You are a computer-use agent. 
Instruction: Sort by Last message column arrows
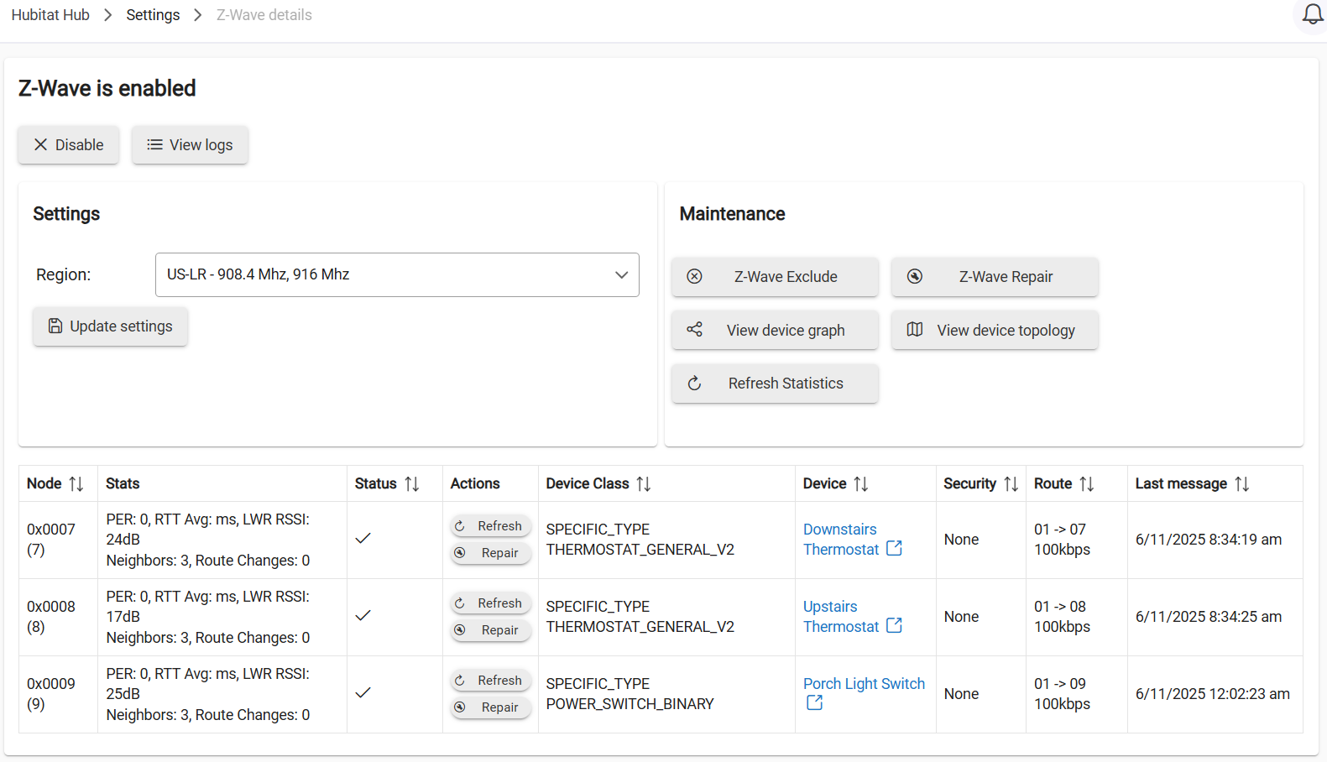click(1242, 483)
